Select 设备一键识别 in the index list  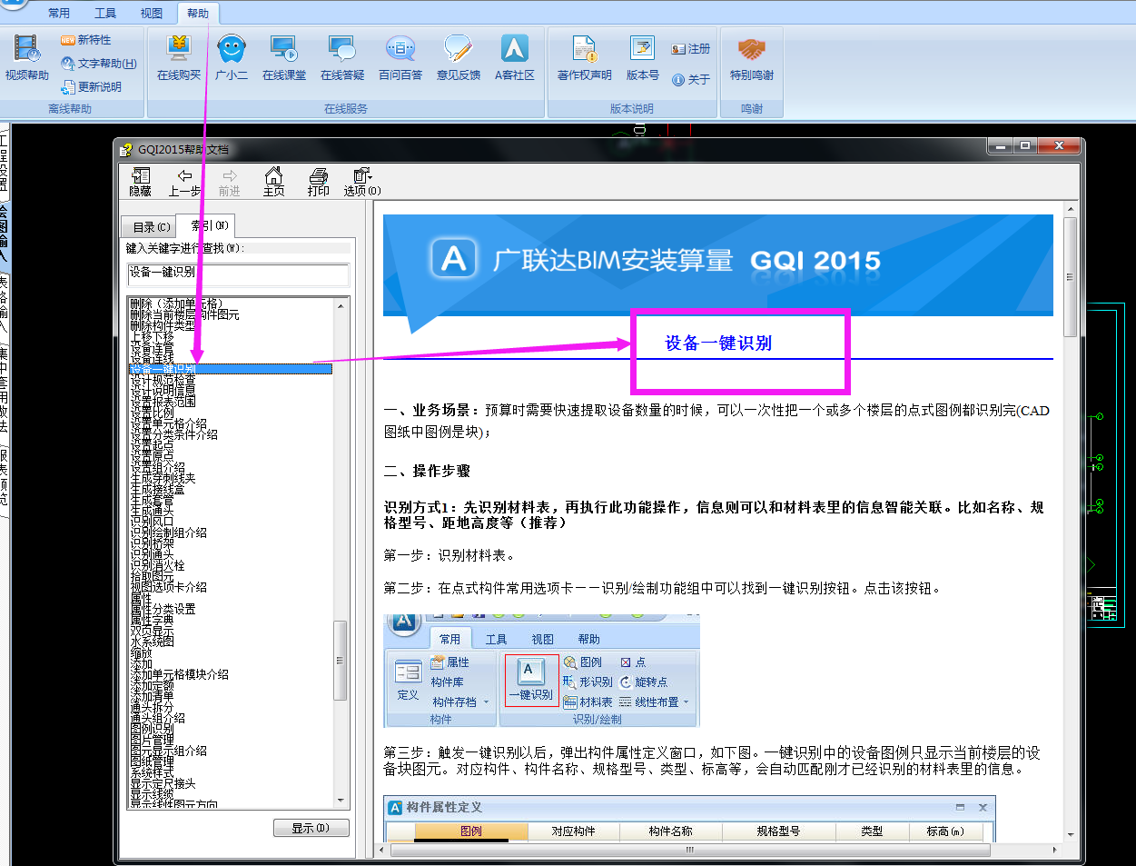231,369
